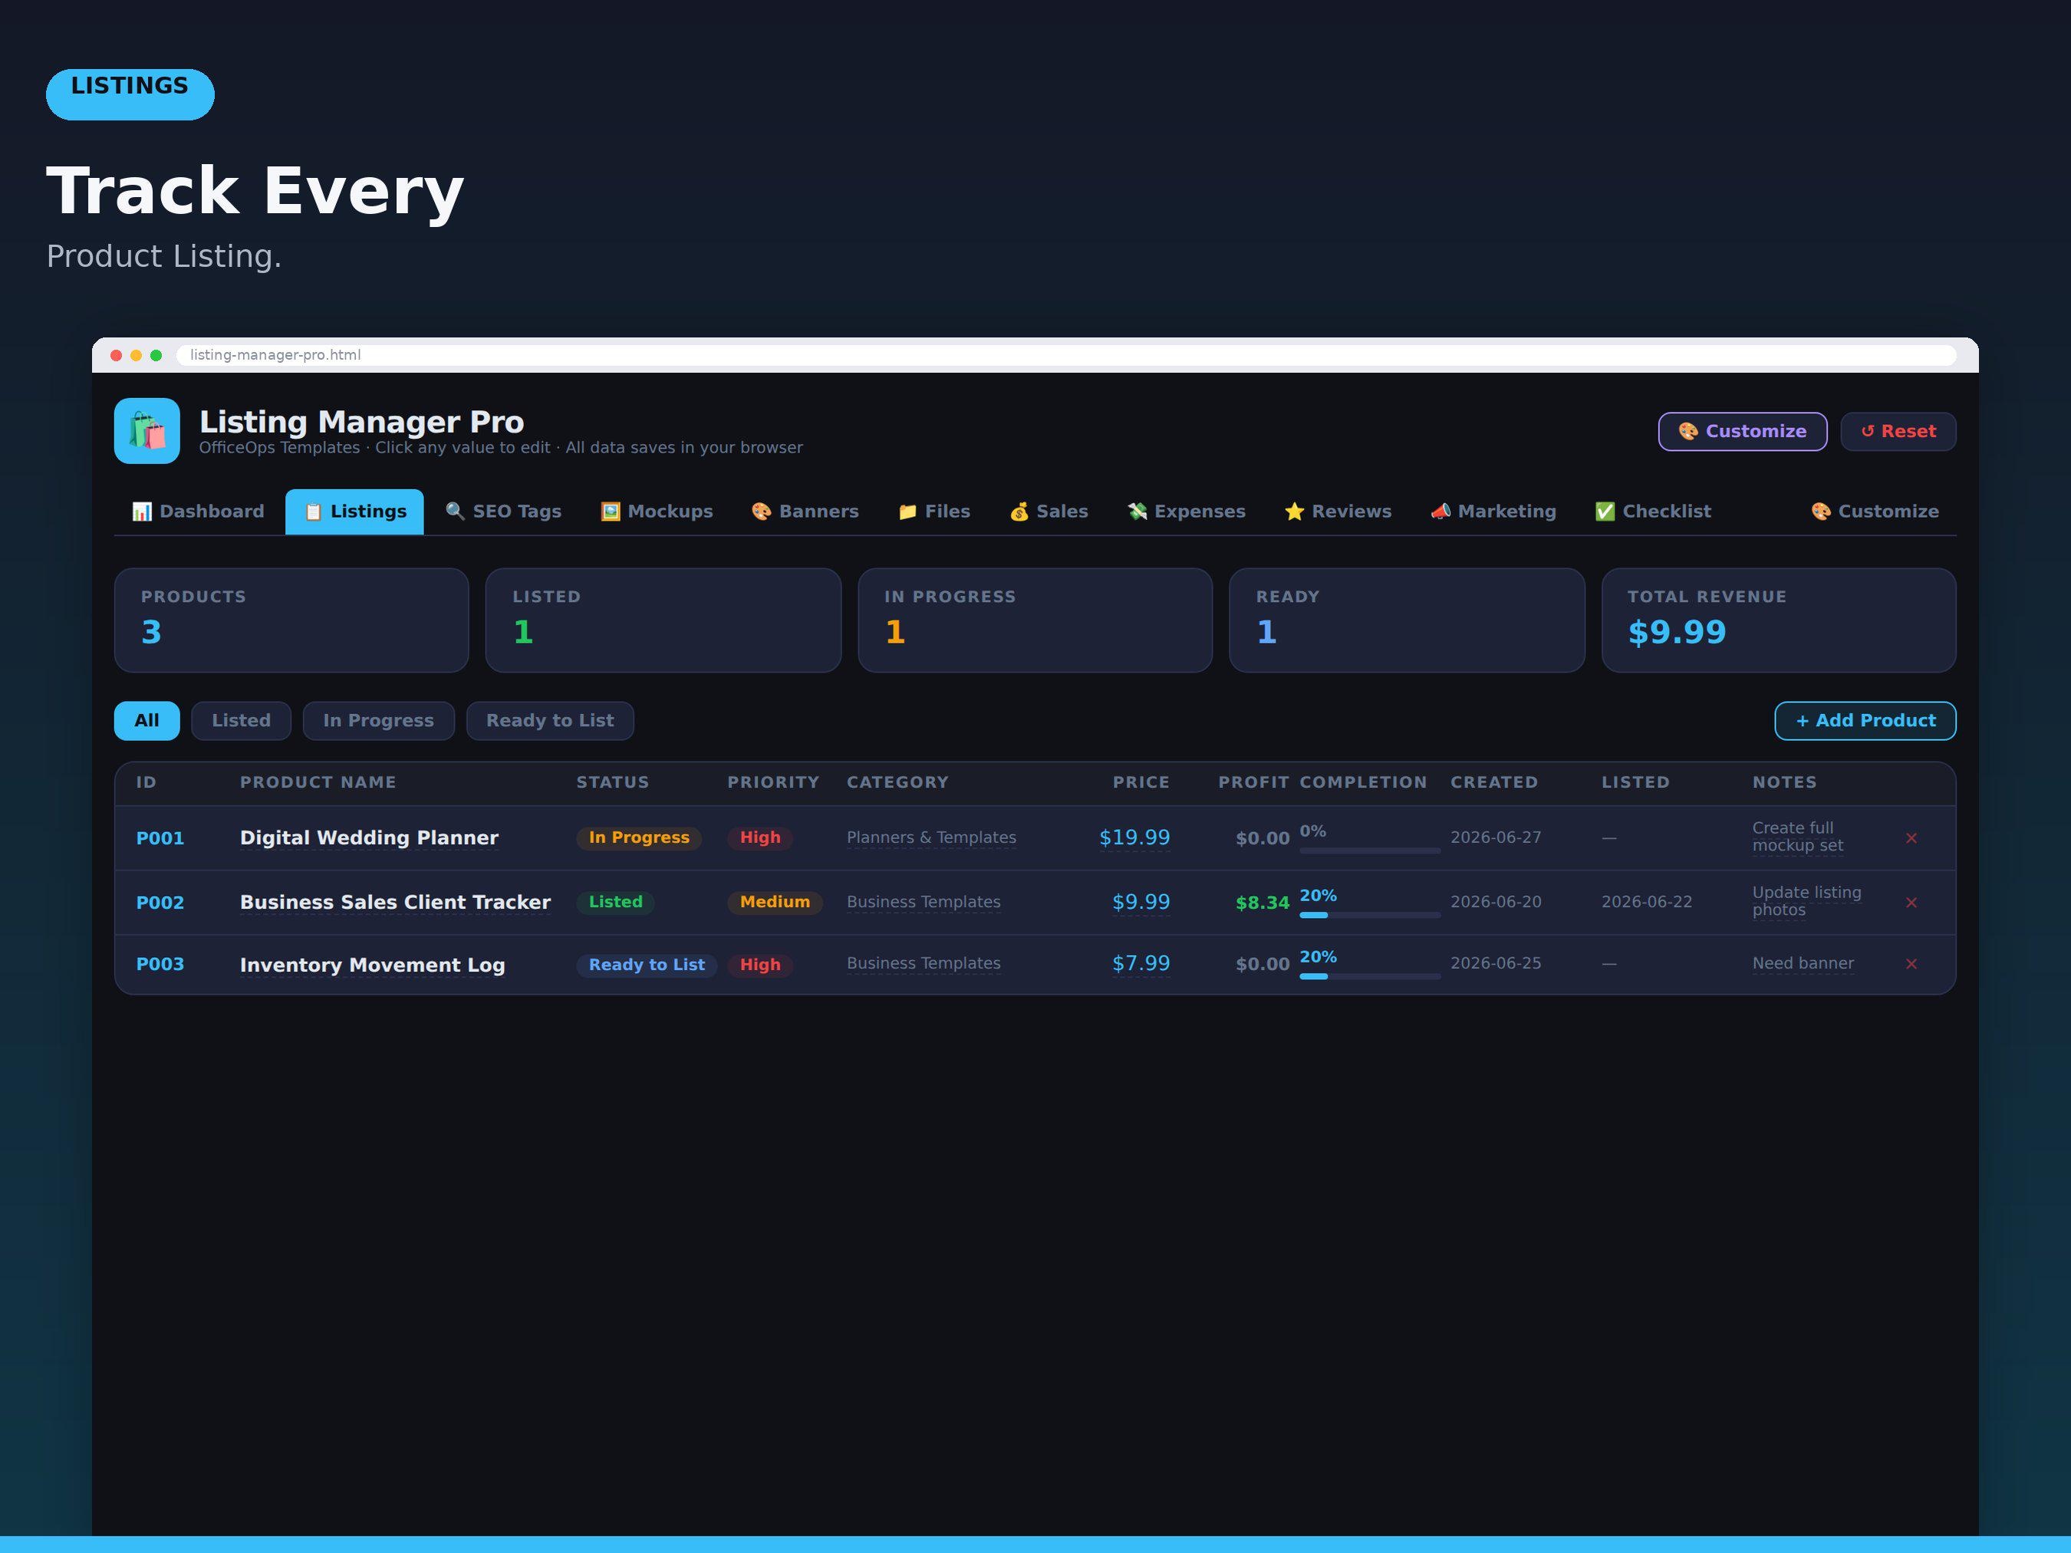The height and width of the screenshot is (1553, 2071).
Task: Delete the P002 Business Sales Client Tracker row
Action: (x=1911, y=903)
